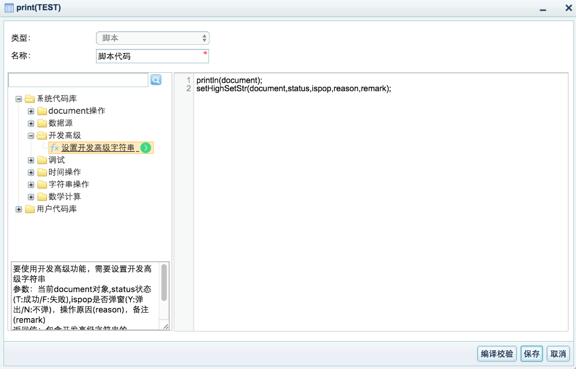
Task: Expand the 字符串操作 node
Action: point(31,184)
